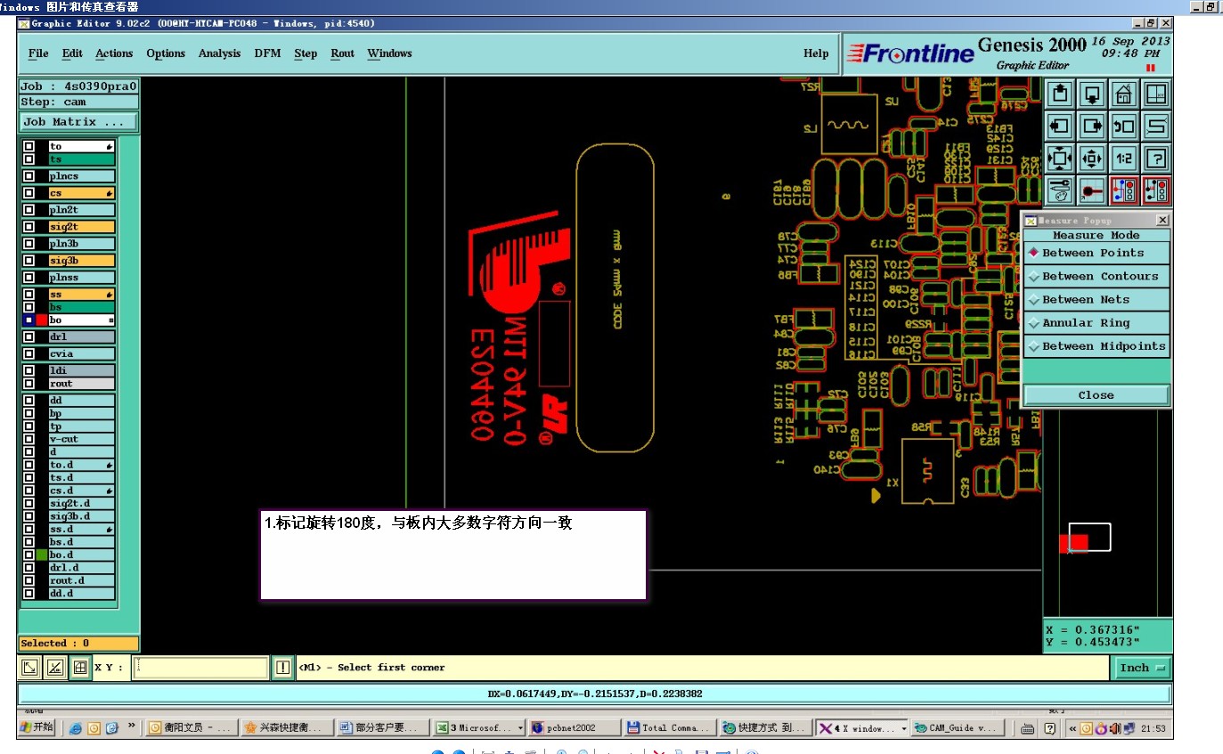The image size is (1223, 754).
Task: Open the wrench and pencil tools icon
Action: click(x=1060, y=191)
